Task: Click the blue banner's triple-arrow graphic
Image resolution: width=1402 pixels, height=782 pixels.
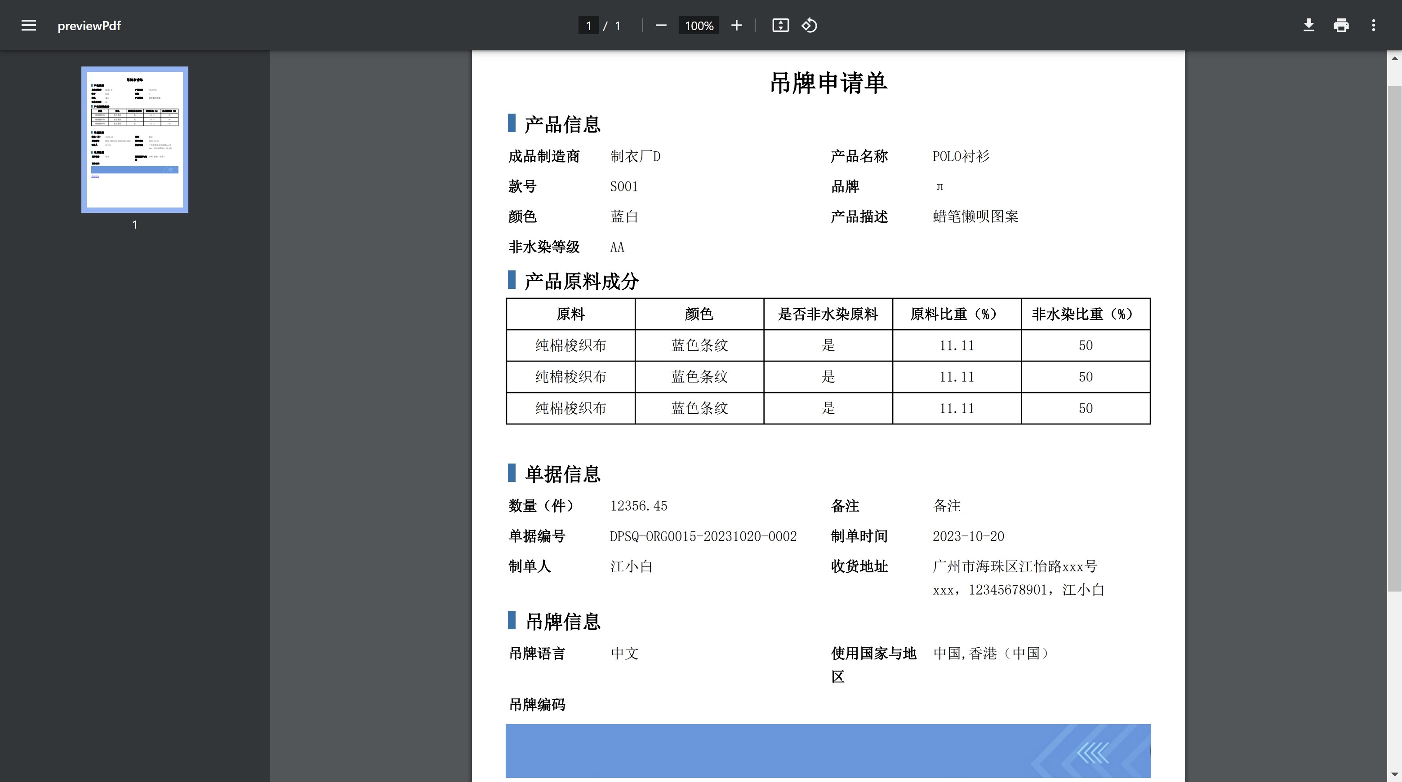Action: pyautogui.click(x=1092, y=753)
